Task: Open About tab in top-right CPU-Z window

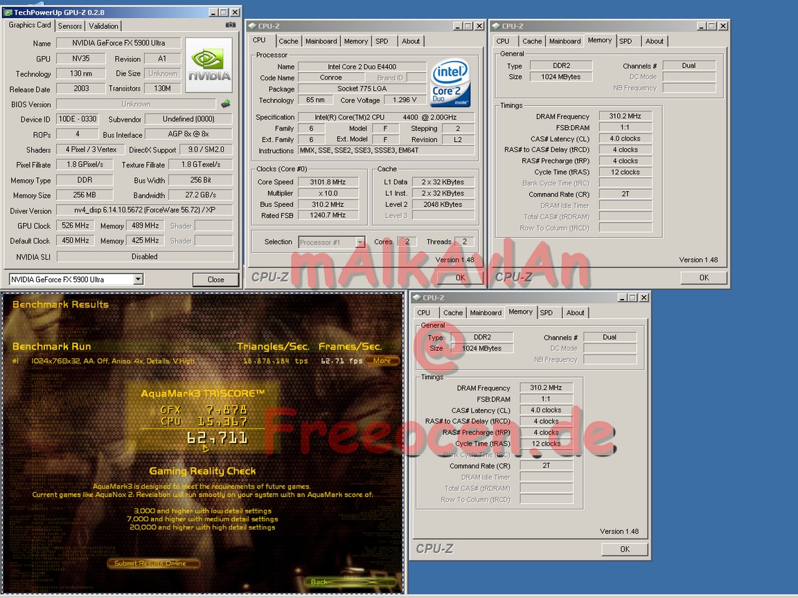Action: [x=655, y=42]
